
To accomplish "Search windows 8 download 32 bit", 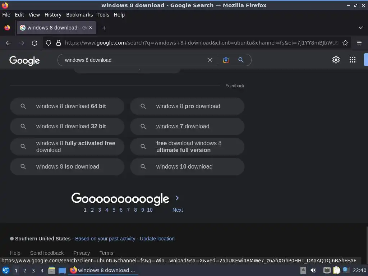I will tap(67, 126).
